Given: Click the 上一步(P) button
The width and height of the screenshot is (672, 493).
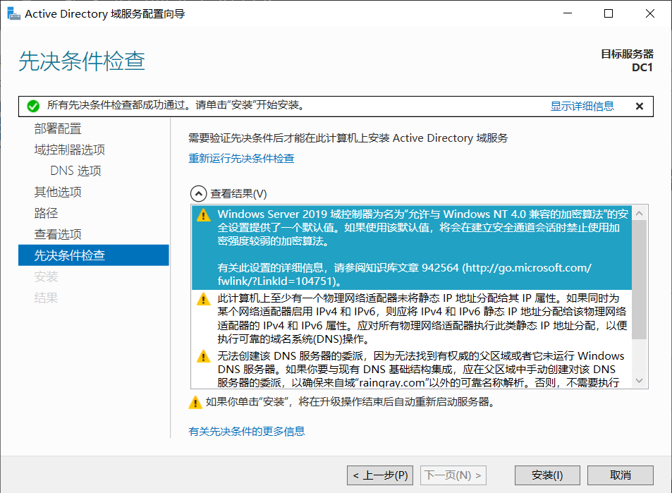Looking at the screenshot, I should tap(380, 475).
